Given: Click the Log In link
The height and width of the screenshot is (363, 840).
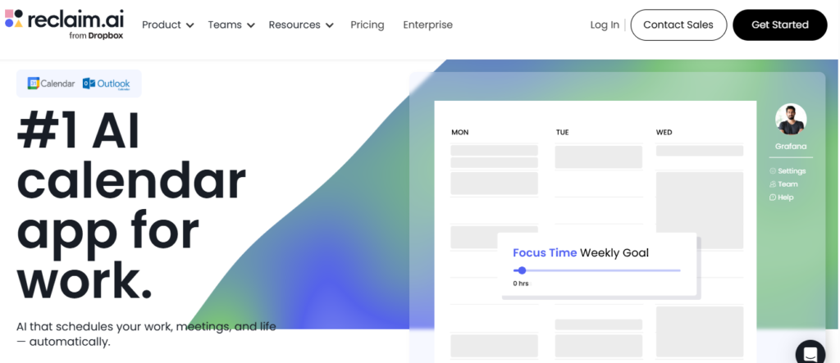Looking at the screenshot, I should point(605,25).
